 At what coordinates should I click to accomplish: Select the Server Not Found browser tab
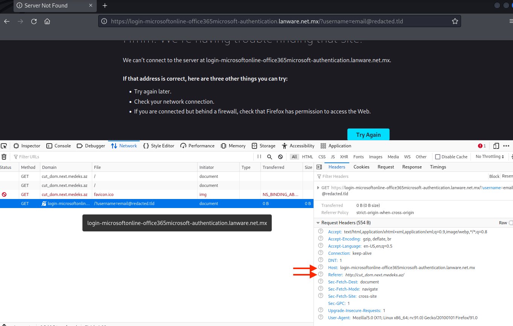(55, 5)
